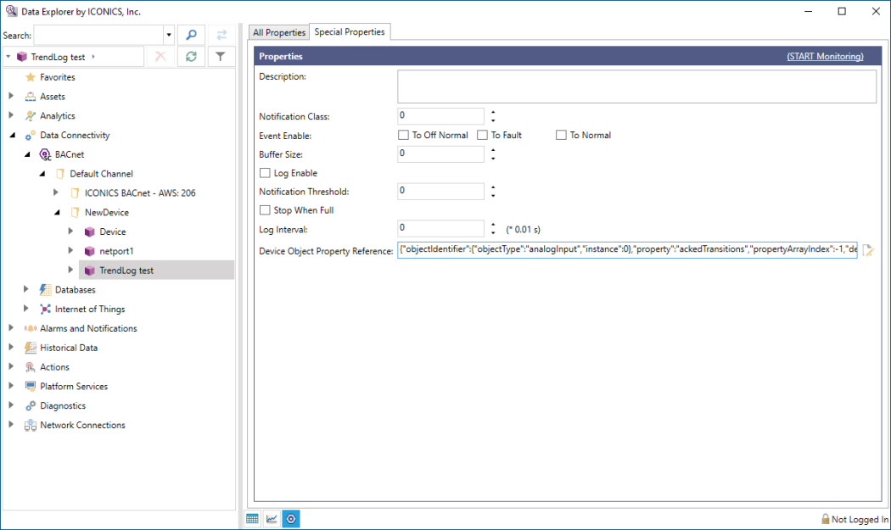This screenshot has width=891, height=530.
Task: Open the Search dropdown arrow
Action: click(169, 36)
